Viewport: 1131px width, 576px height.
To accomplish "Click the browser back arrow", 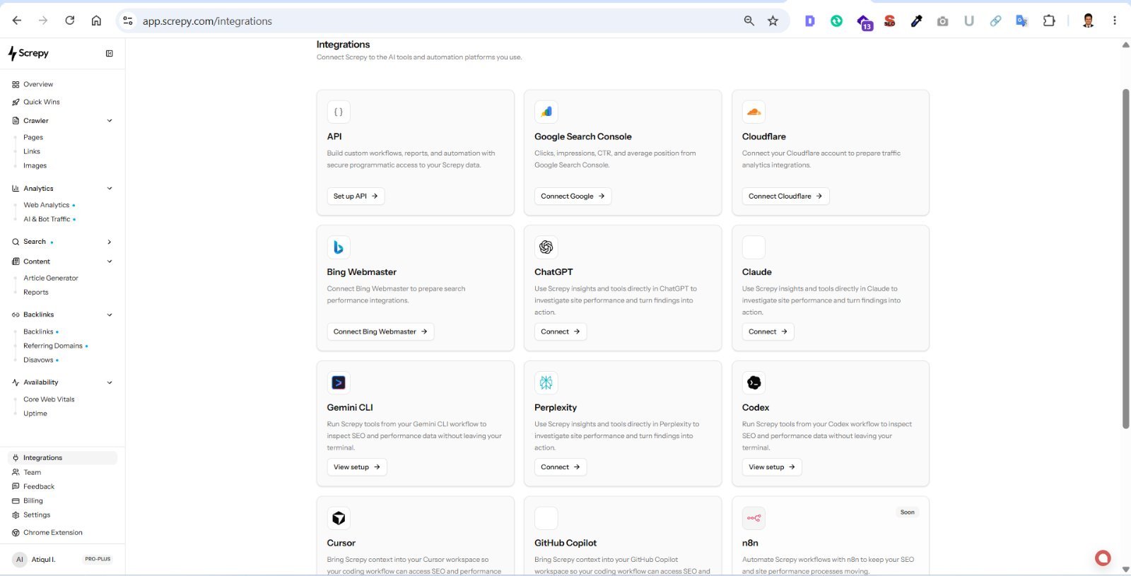I will (x=17, y=20).
